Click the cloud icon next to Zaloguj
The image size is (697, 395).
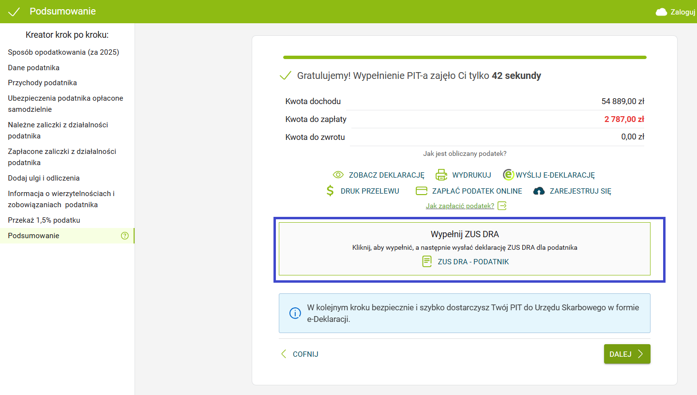click(x=661, y=12)
